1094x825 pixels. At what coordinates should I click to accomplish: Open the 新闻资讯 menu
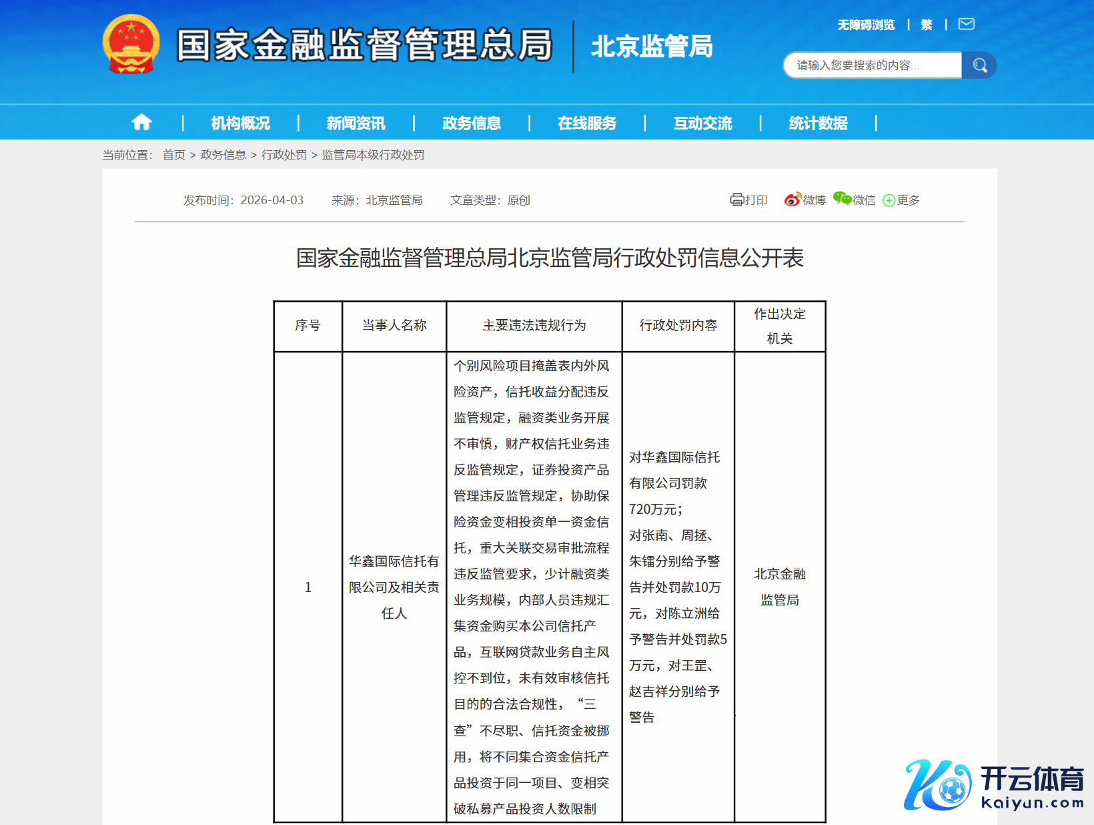[x=356, y=123]
